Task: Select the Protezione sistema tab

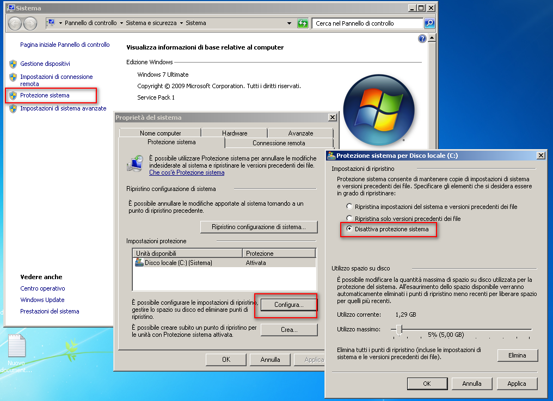Action: pyautogui.click(x=171, y=142)
